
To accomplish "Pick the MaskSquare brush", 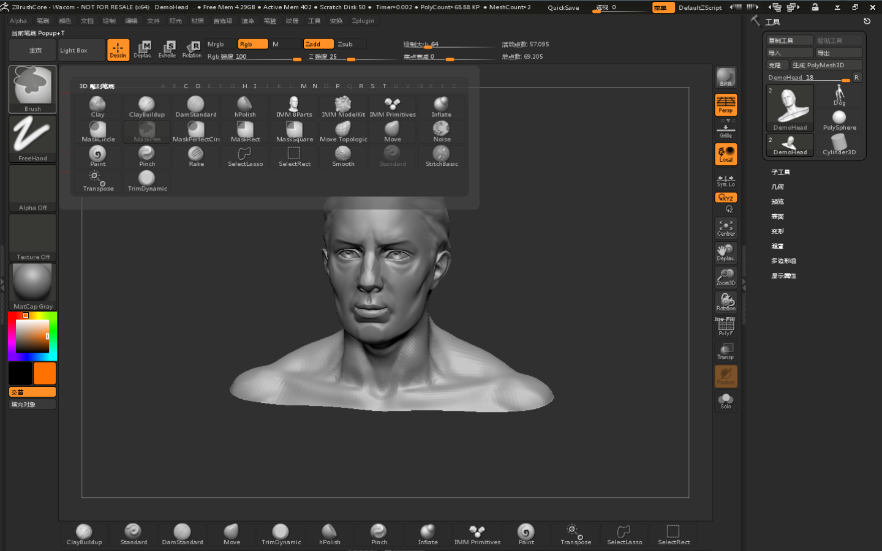I will 294,131.
